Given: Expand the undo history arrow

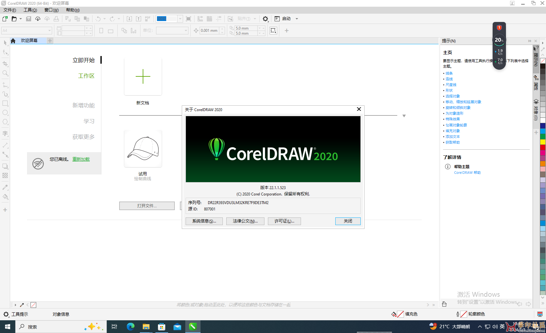Looking at the screenshot, I should coord(105,19).
